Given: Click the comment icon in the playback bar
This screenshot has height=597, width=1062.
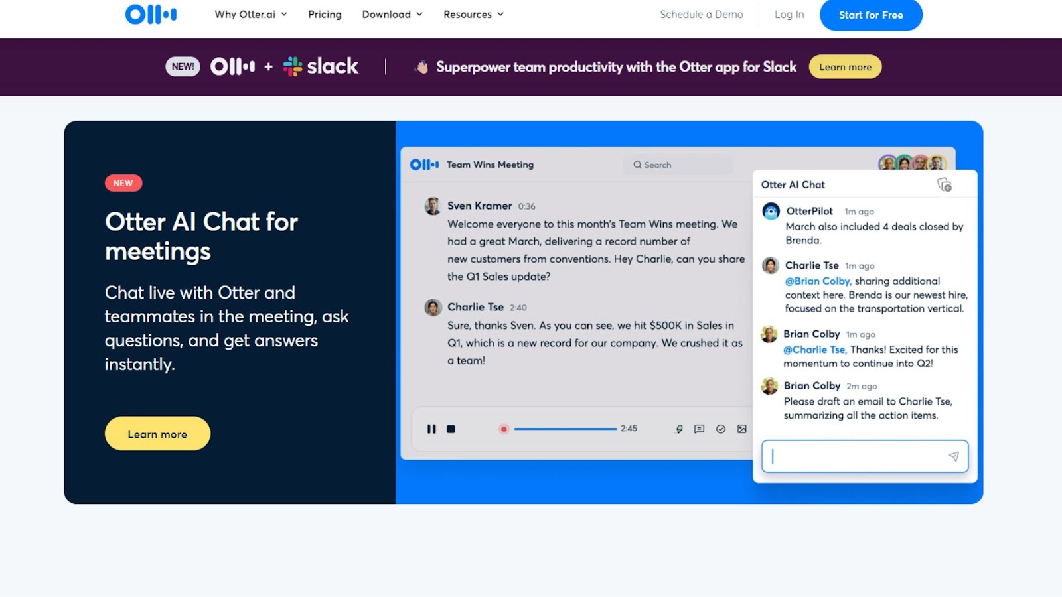Looking at the screenshot, I should (699, 429).
